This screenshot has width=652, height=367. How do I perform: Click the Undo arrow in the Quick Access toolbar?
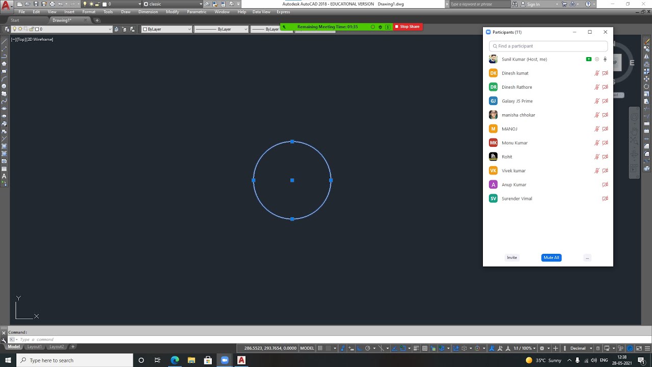(60, 4)
